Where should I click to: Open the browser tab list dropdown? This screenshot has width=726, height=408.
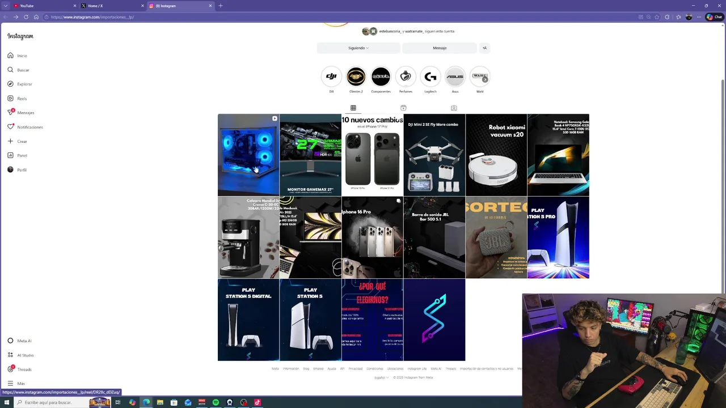6,6
